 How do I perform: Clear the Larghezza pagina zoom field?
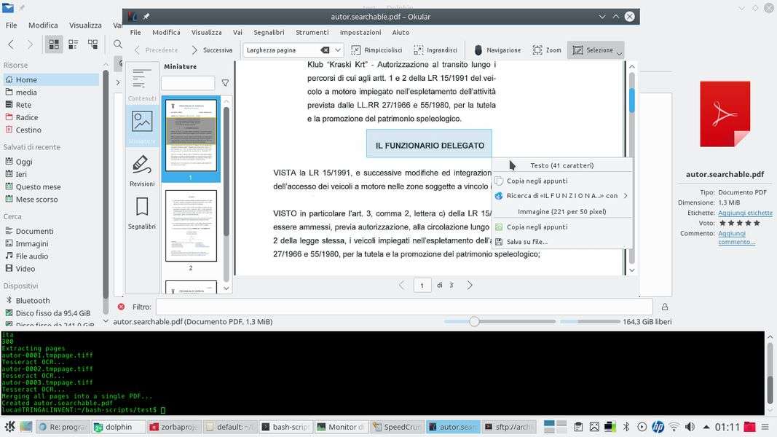(325, 50)
